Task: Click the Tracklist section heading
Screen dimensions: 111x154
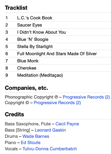Action: (16, 8)
